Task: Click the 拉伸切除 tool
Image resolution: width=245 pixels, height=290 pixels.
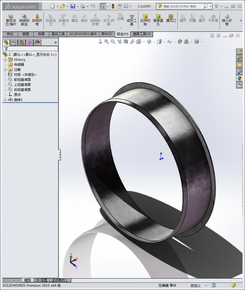Action: pyautogui.click(x=145, y=20)
